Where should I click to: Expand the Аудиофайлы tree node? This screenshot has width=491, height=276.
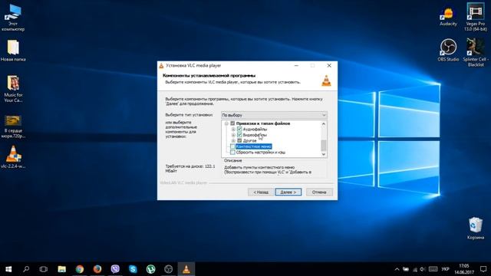(x=233, y=130)
